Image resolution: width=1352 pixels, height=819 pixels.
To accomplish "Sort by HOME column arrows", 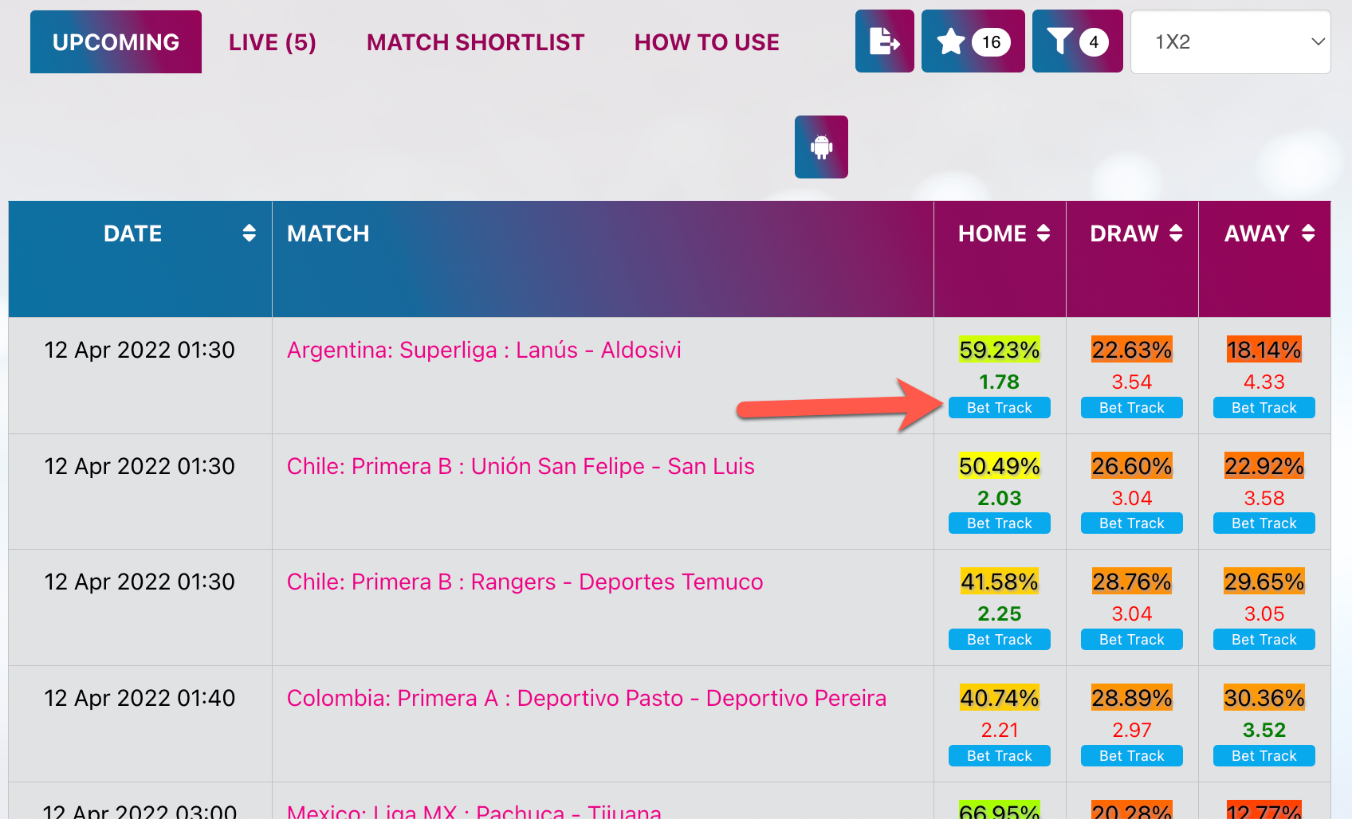I will tap(1043, 233).
